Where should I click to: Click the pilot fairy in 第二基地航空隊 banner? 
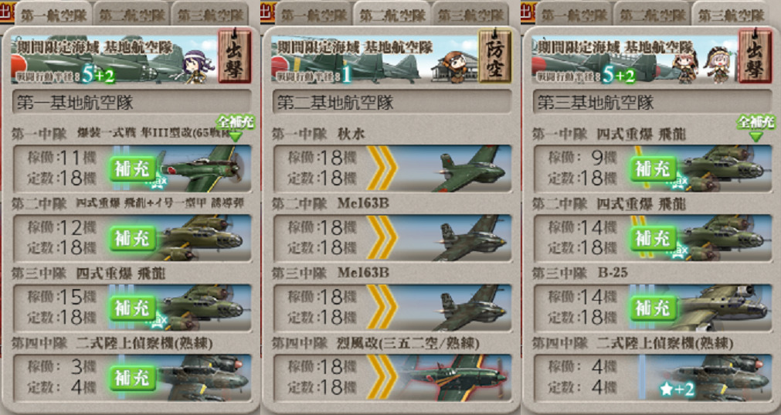[x=454, y=65]
